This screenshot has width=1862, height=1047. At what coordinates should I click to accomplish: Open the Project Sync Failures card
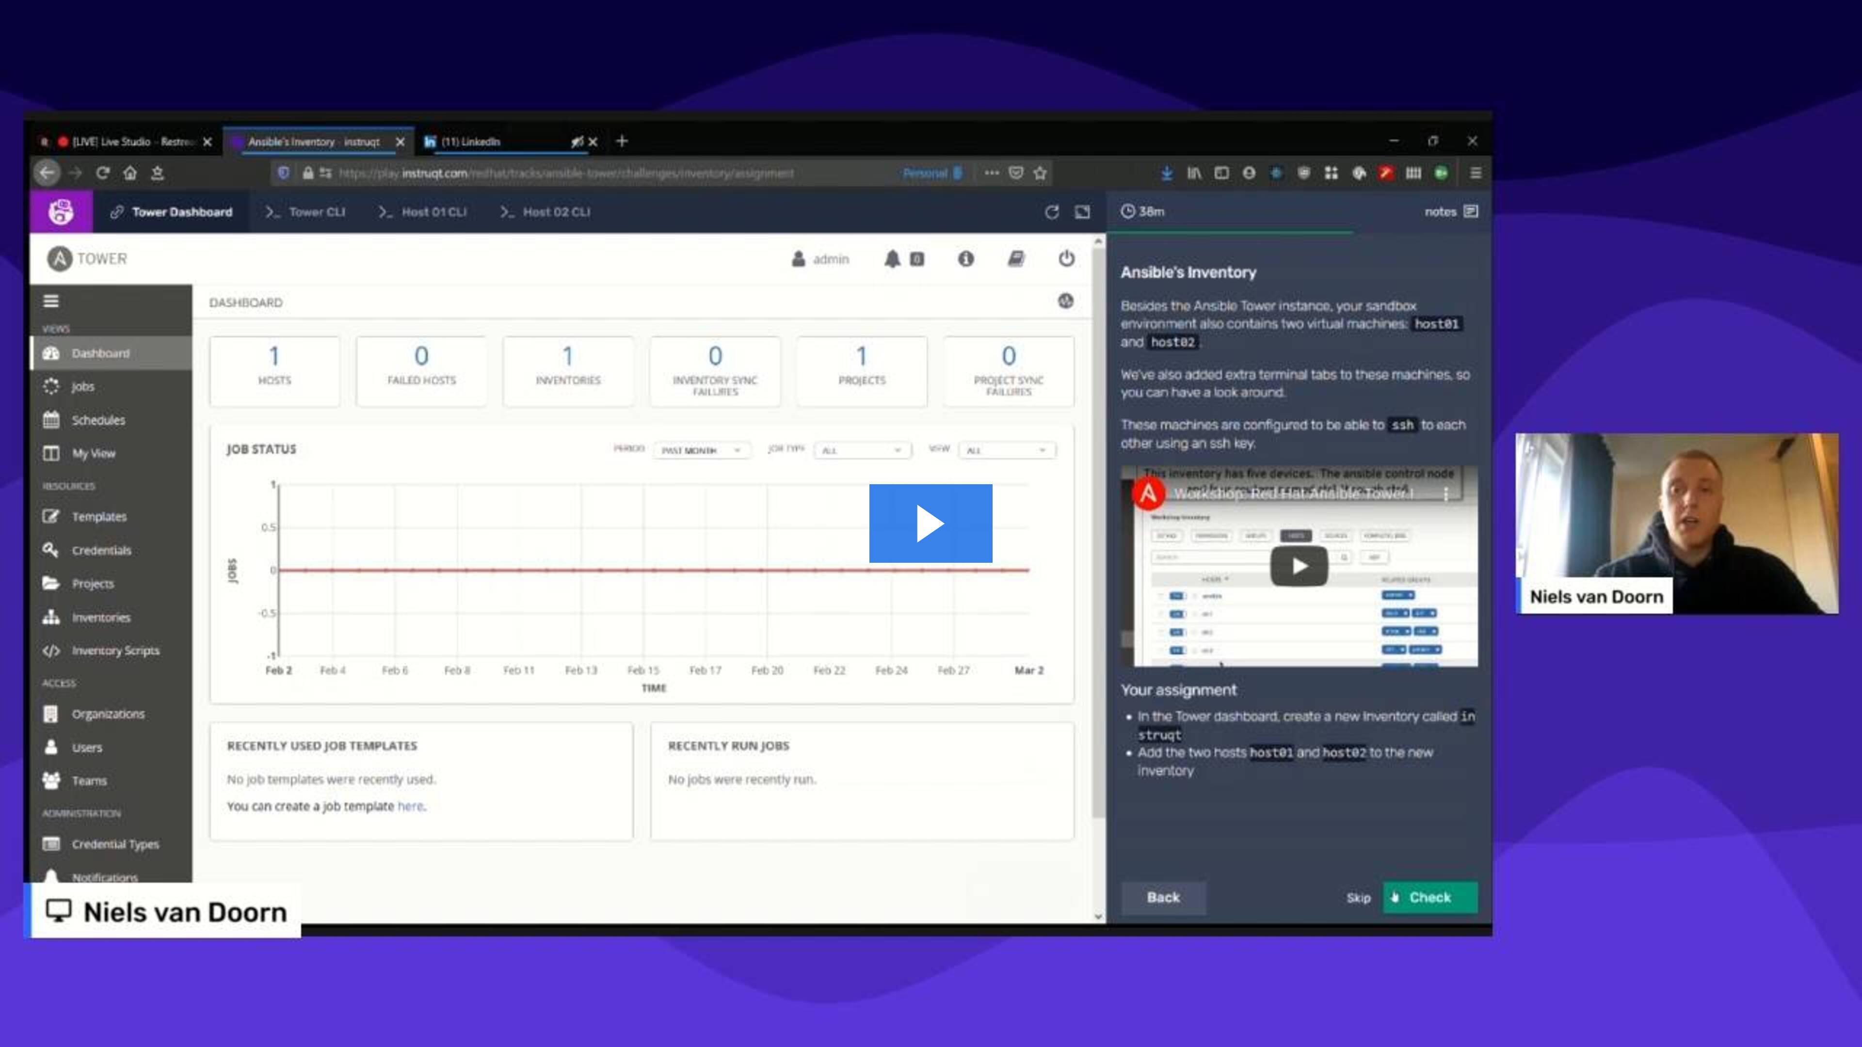click(x=1009, y=371)
